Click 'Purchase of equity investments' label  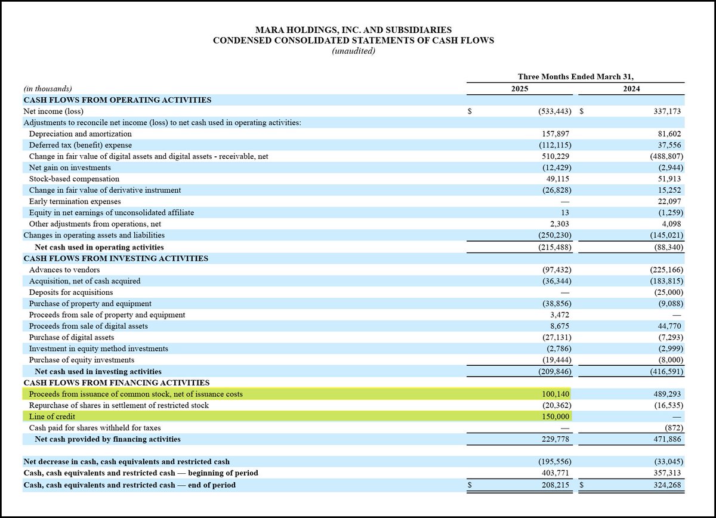point(82,360)
